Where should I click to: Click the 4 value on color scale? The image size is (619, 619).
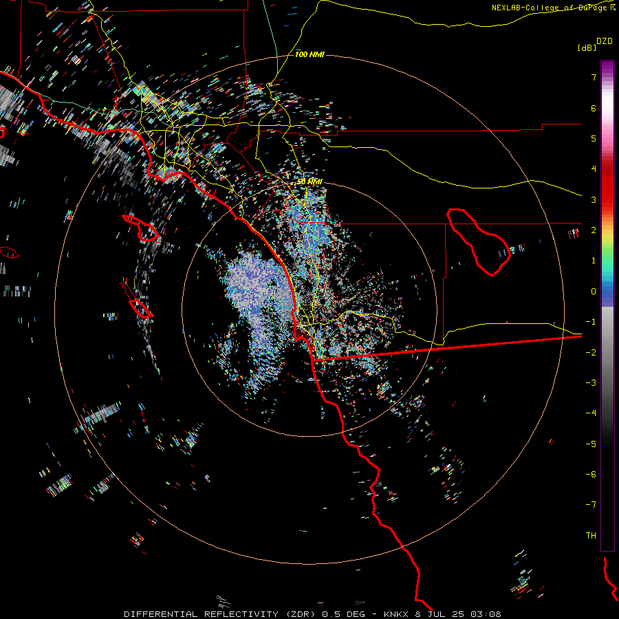coord(594,169)
